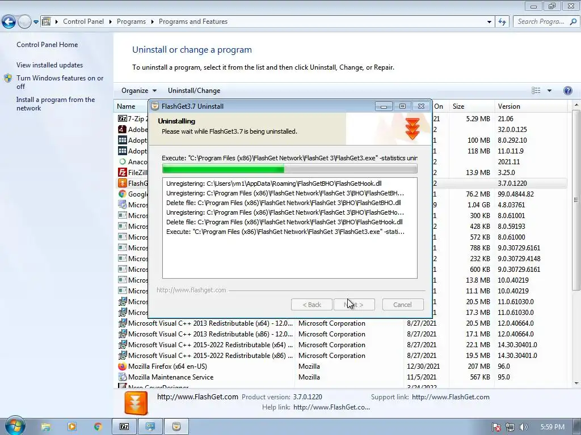The height and width of the screenshot is (435, 581).
Task: Open Install a program from the network
Action: 56,104
